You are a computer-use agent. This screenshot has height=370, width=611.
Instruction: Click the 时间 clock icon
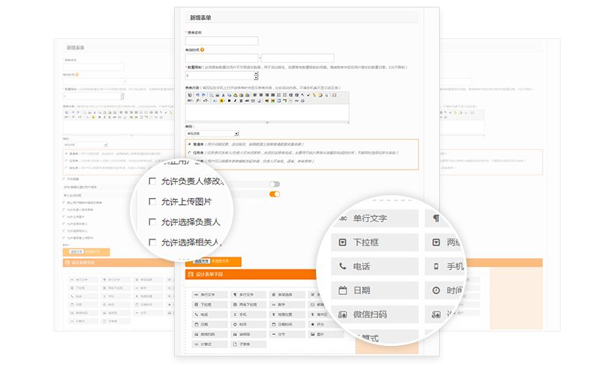coord(436,290)
